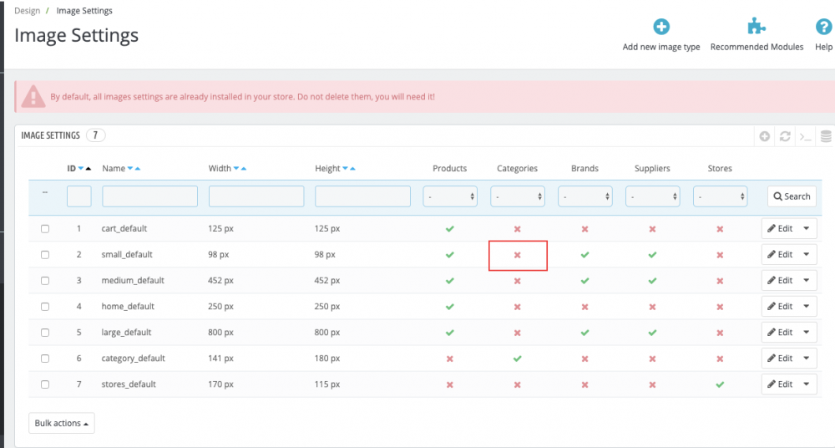Focus the Height filter input field
The image size is (835, 448).
click(362, 196)
